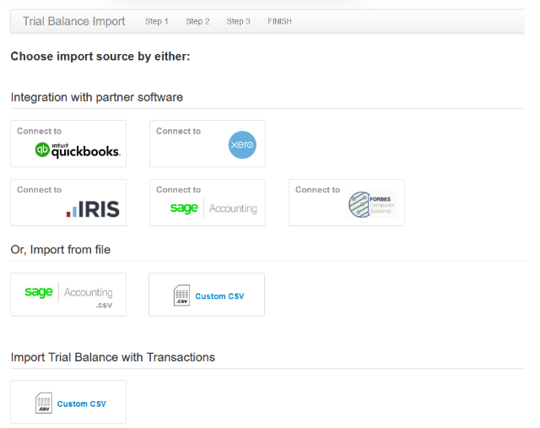This screenshot has width=540, height=428.
Task: Go to Step 1 in the header
Action: click(x=156, y=21)
